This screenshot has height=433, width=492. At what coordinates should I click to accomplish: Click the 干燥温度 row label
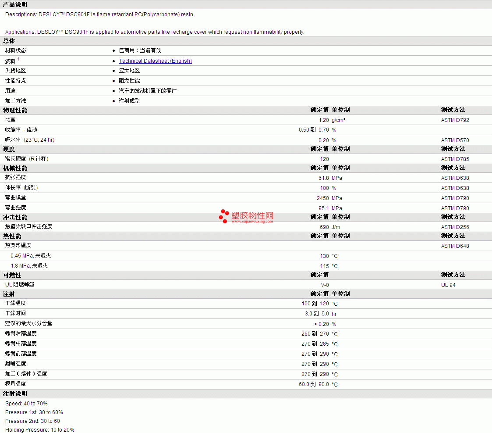pyautogui.click(x=15, y=303)
